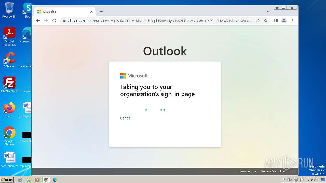The height and width of the screenshot is (183, 326).
Task: Open volume speaker tray icon
Action: click(290, 180)
